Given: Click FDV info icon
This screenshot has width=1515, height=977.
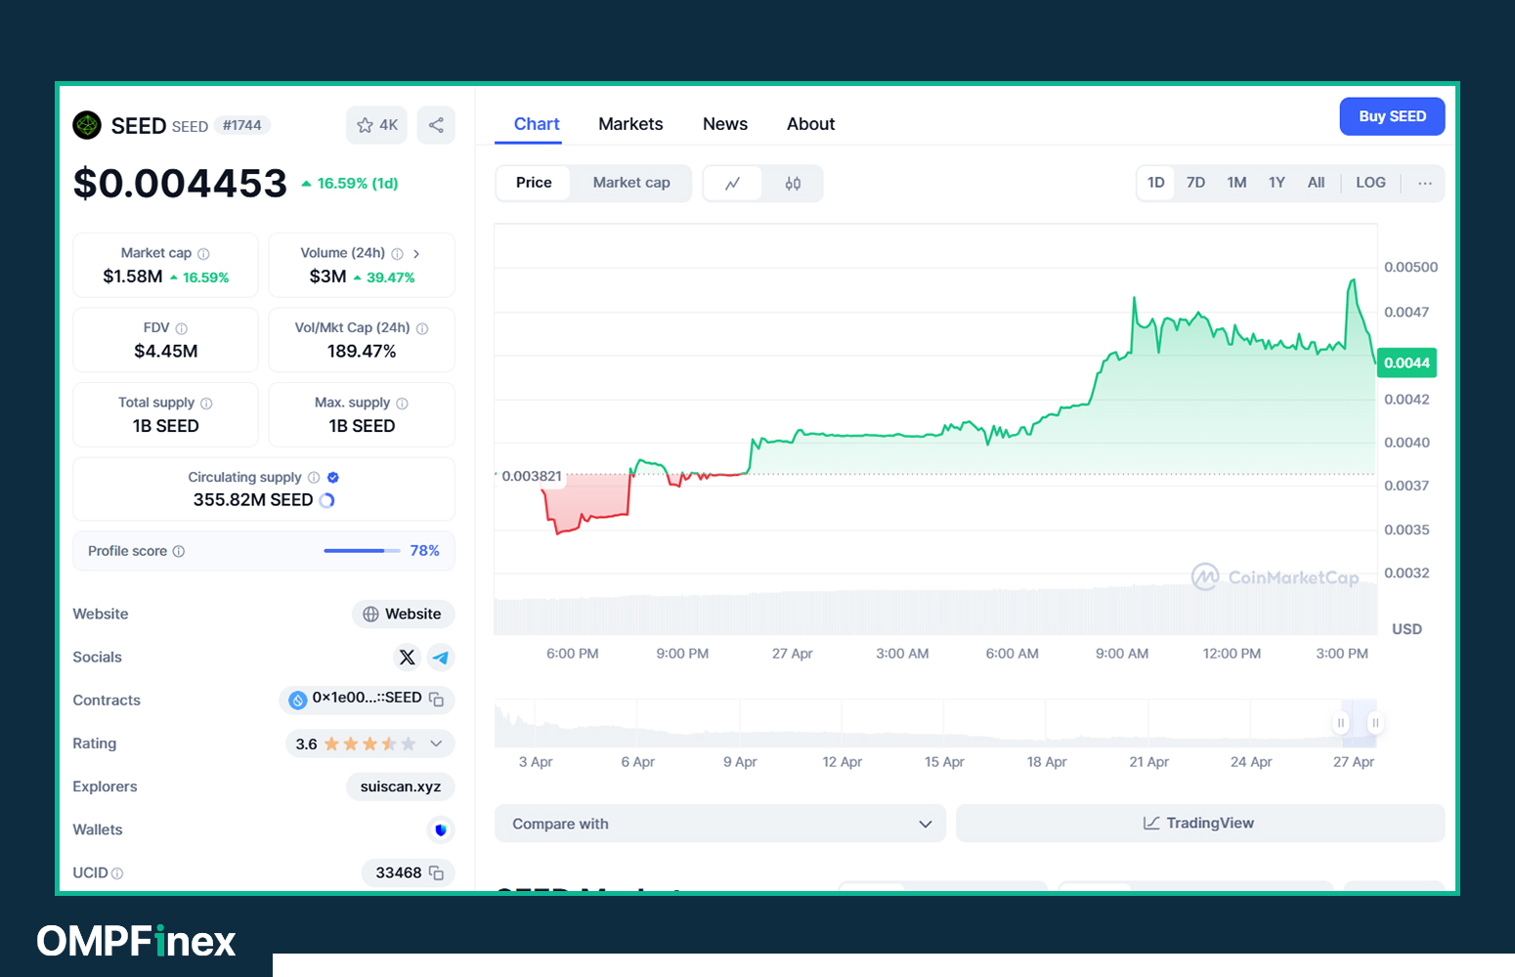Looking at the screenshot, I should click(181, 329).
